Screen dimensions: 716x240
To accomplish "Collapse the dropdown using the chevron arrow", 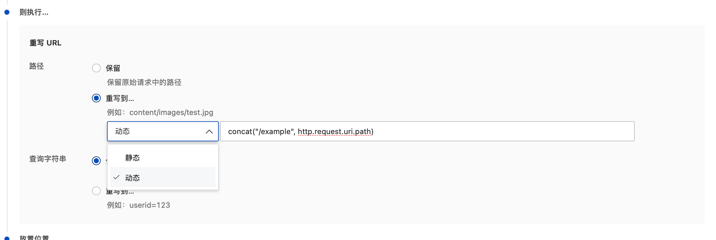I will point(209,132).
